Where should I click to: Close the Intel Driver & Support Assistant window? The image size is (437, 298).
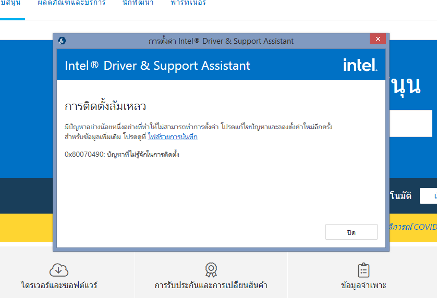378,39
